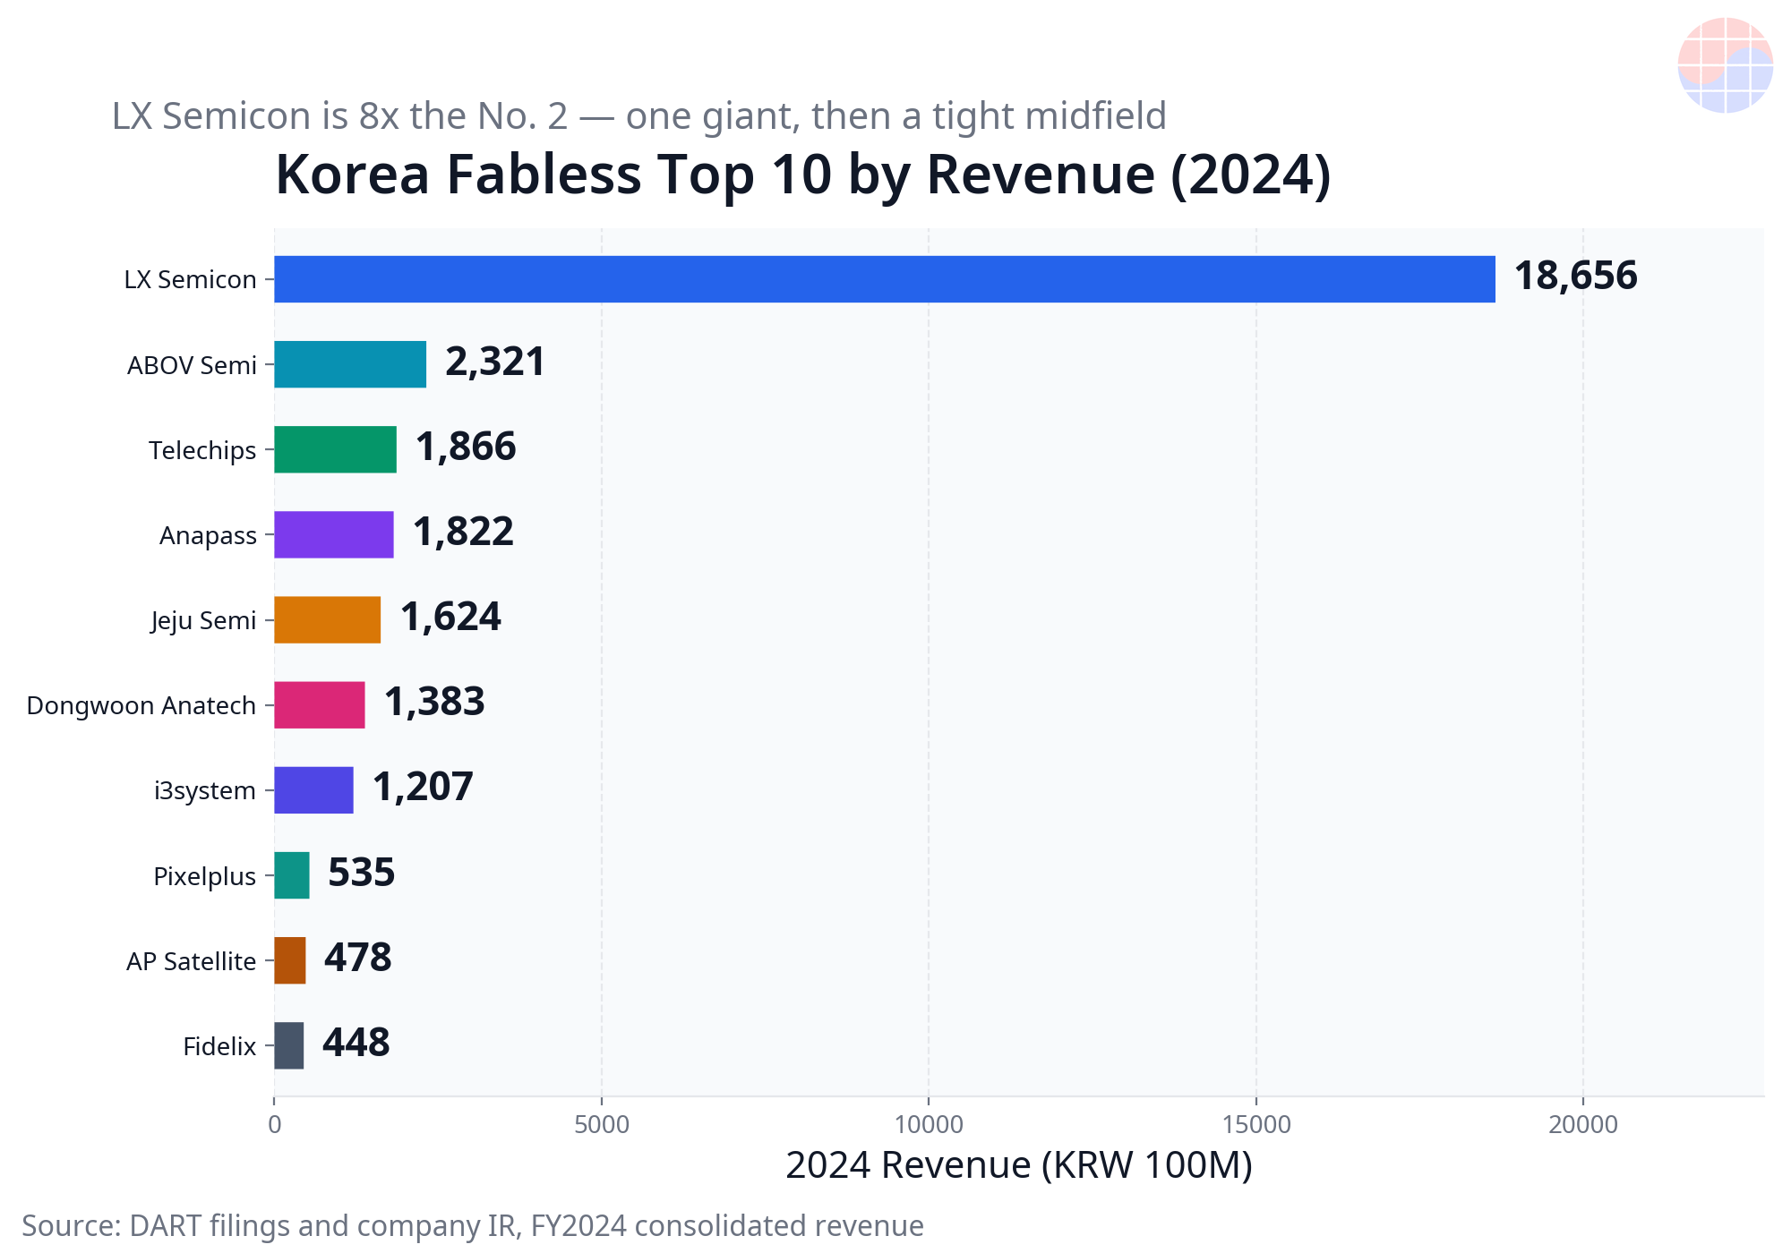The image size is (1791, 1253).
Task: Click the Dongwoon Anatech pink bar
Action: [x=320, y=705]
